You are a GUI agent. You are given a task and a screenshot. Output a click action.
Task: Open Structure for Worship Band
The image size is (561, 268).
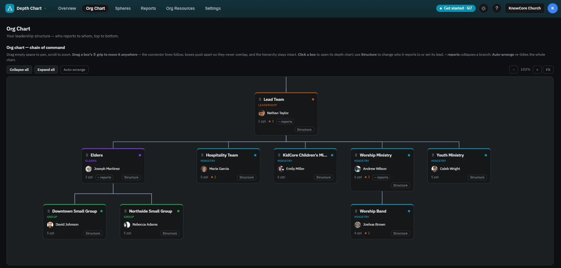click(400, 233)
